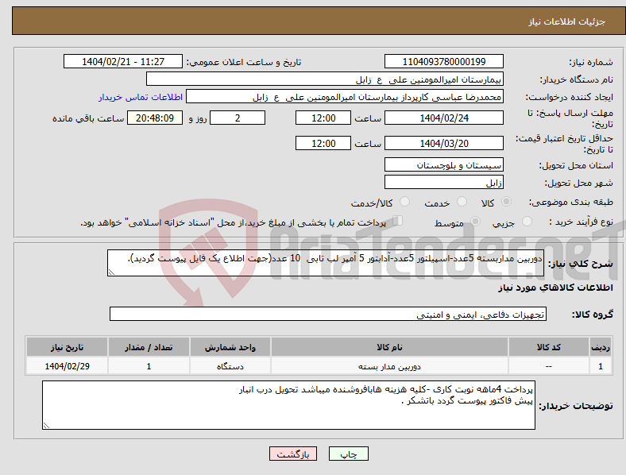Click the delivery city field زابل
The height and width of the screenshot is (475, 626).
click(444, 182)
